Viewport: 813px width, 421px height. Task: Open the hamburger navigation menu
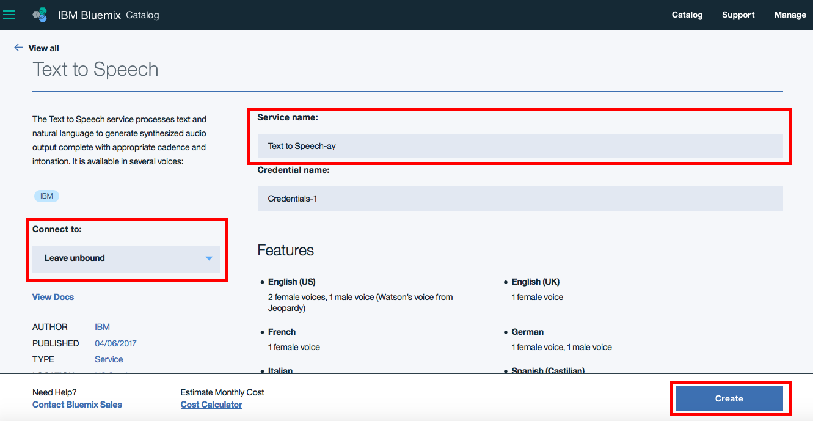tap(9, 15)
